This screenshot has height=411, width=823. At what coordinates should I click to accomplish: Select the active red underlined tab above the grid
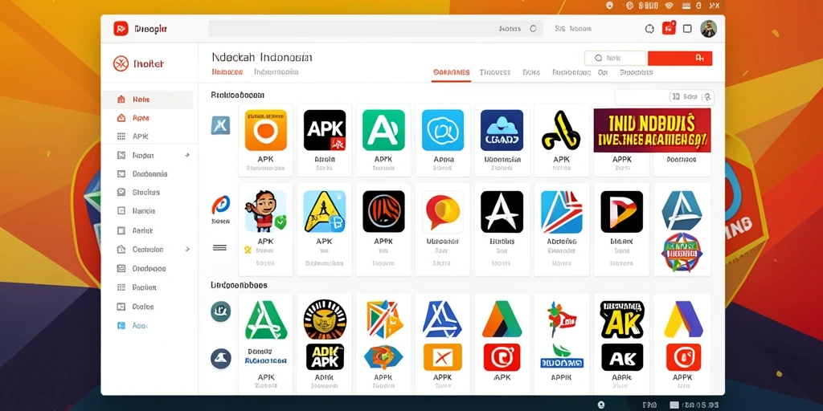tap(452, 73)
